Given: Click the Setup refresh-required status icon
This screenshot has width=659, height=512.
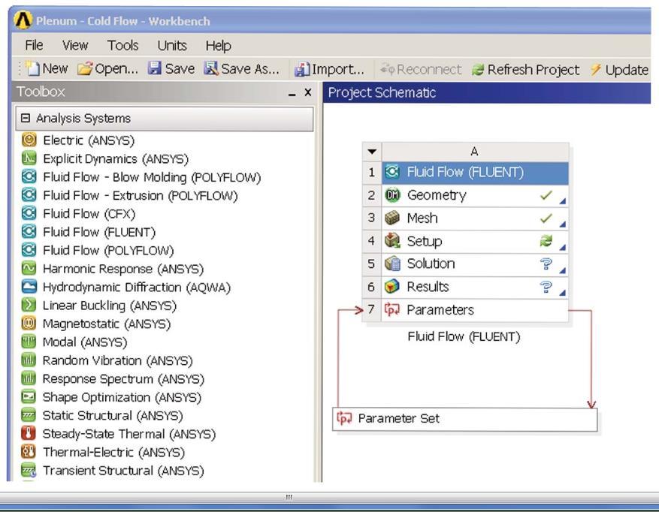Looking at the screenshot, I should tap(546, 241).
